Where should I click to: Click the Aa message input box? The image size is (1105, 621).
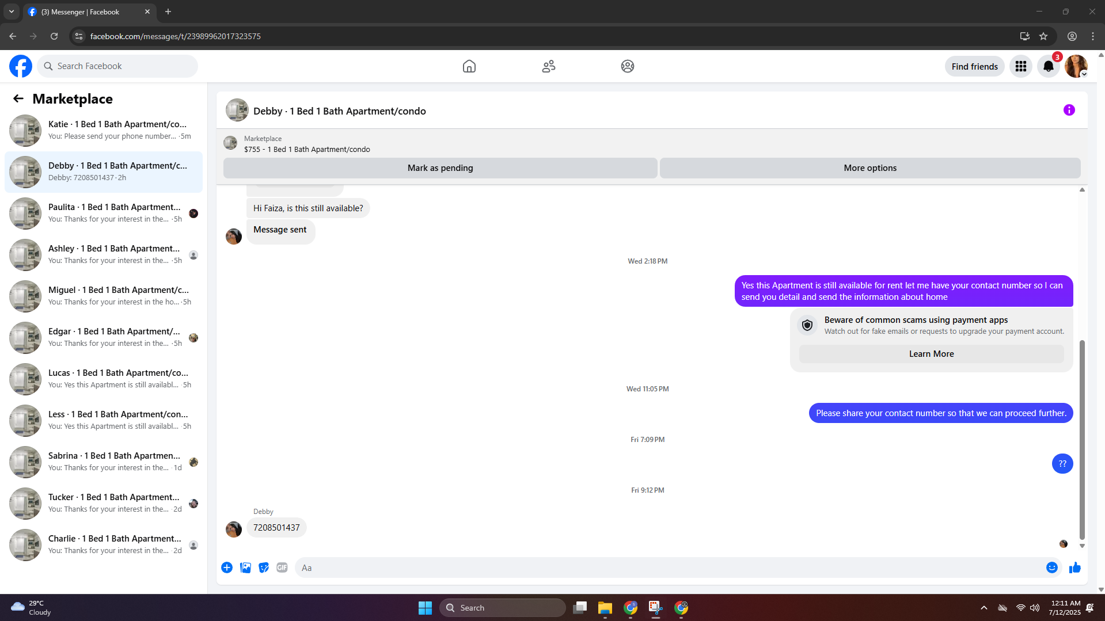coord(668,567)
